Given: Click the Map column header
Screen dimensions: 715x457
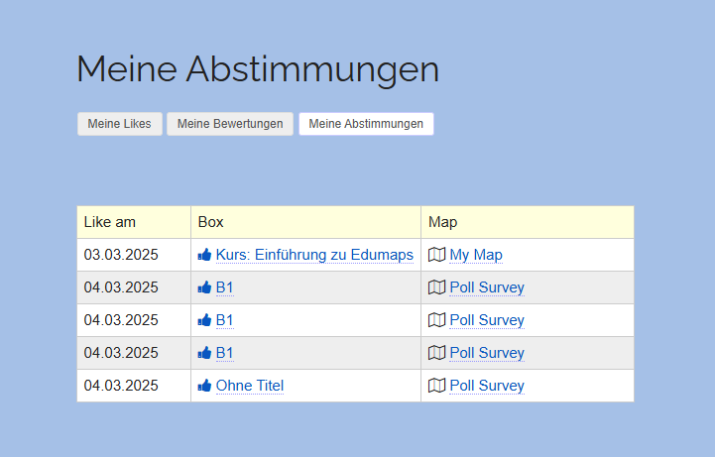Looking at the screenshot, I should click(x=442, y=222).
